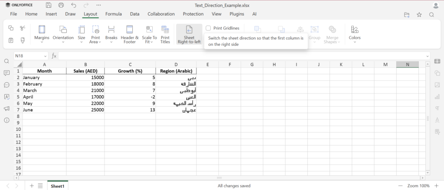Expand the Margins dropdown
444x190 pixels.
(x=42, y=35)
